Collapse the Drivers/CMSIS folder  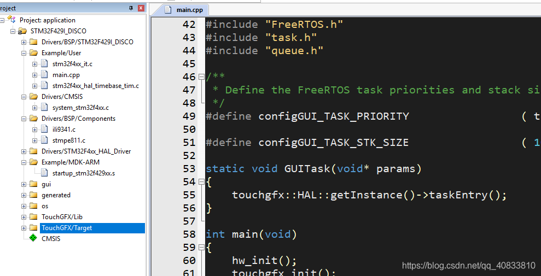point(24,97)
